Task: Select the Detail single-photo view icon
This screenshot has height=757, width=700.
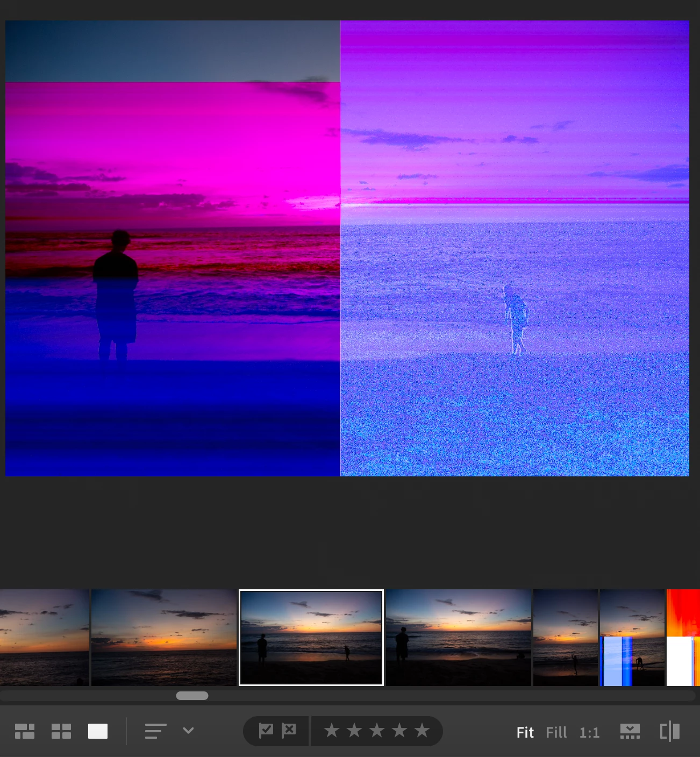Action: [98, 731]
